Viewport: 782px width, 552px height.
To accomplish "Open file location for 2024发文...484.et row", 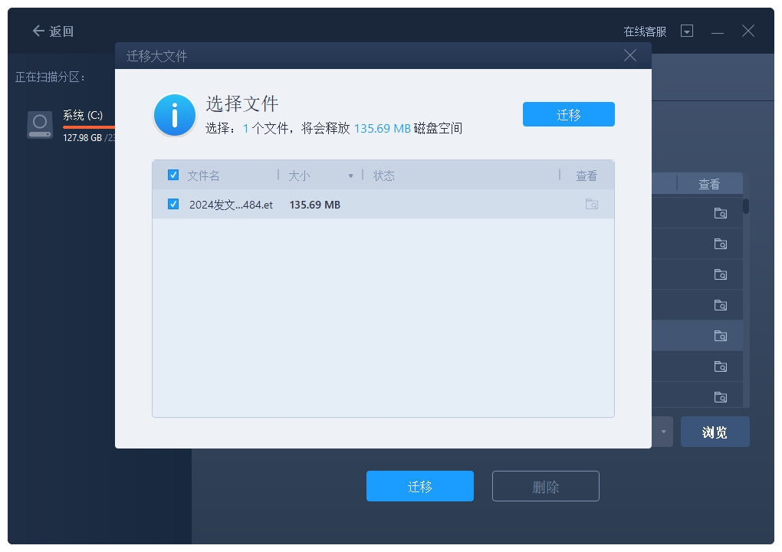I will [591, 204].
